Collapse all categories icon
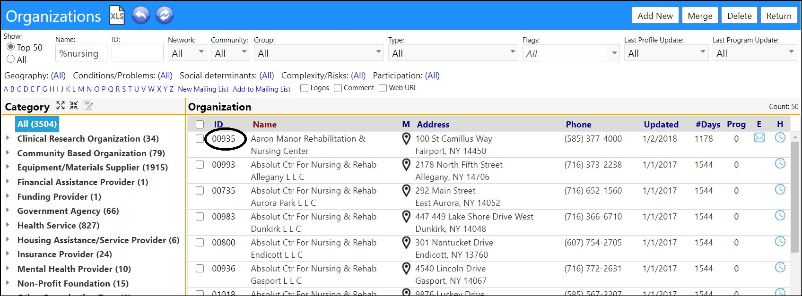This screenshot has width=802, height=296. (x=74, y=105)
